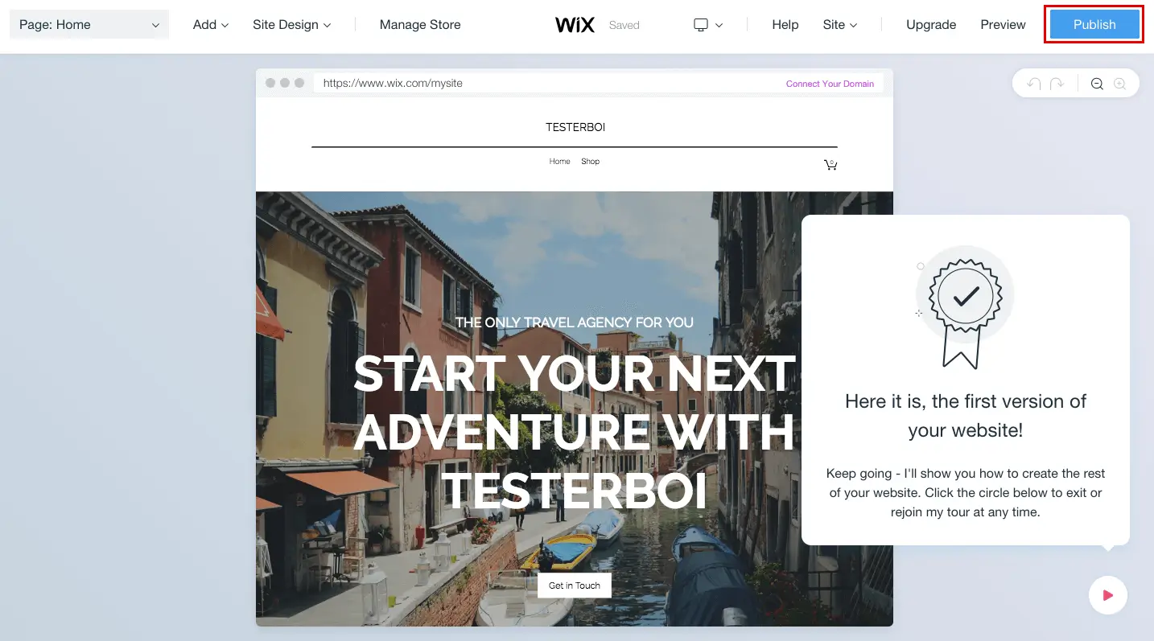Click the redo arrow icon
Image resolution: width=1154 pixels, height=641 pixels.
(x=1057, y=84)
